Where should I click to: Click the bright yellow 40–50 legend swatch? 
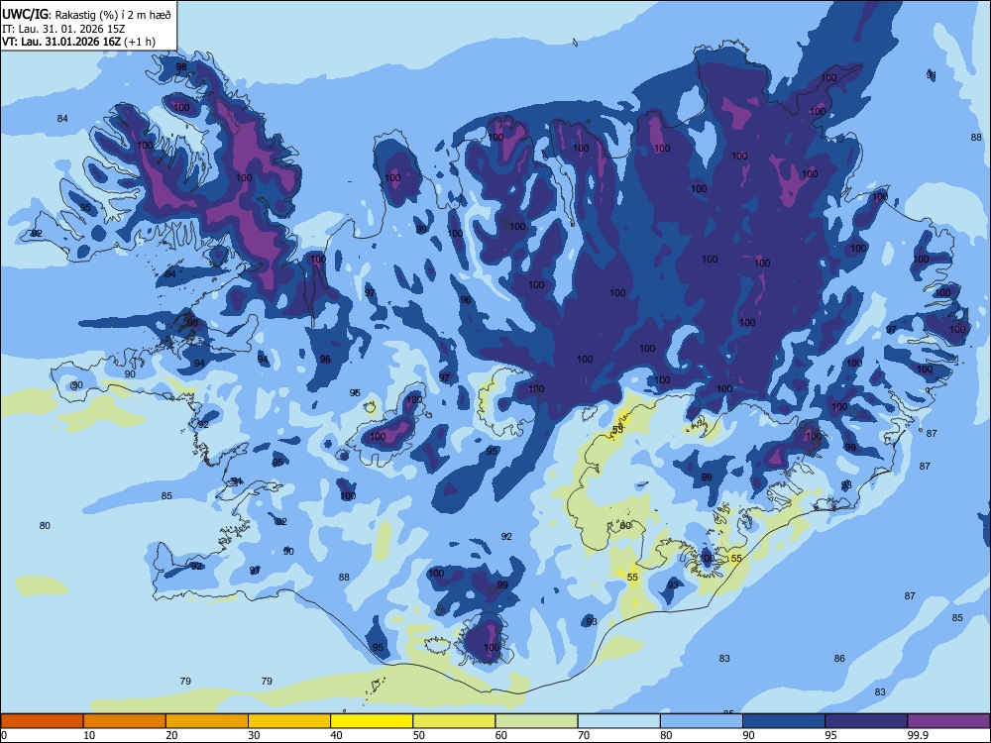tap(372, 721)
